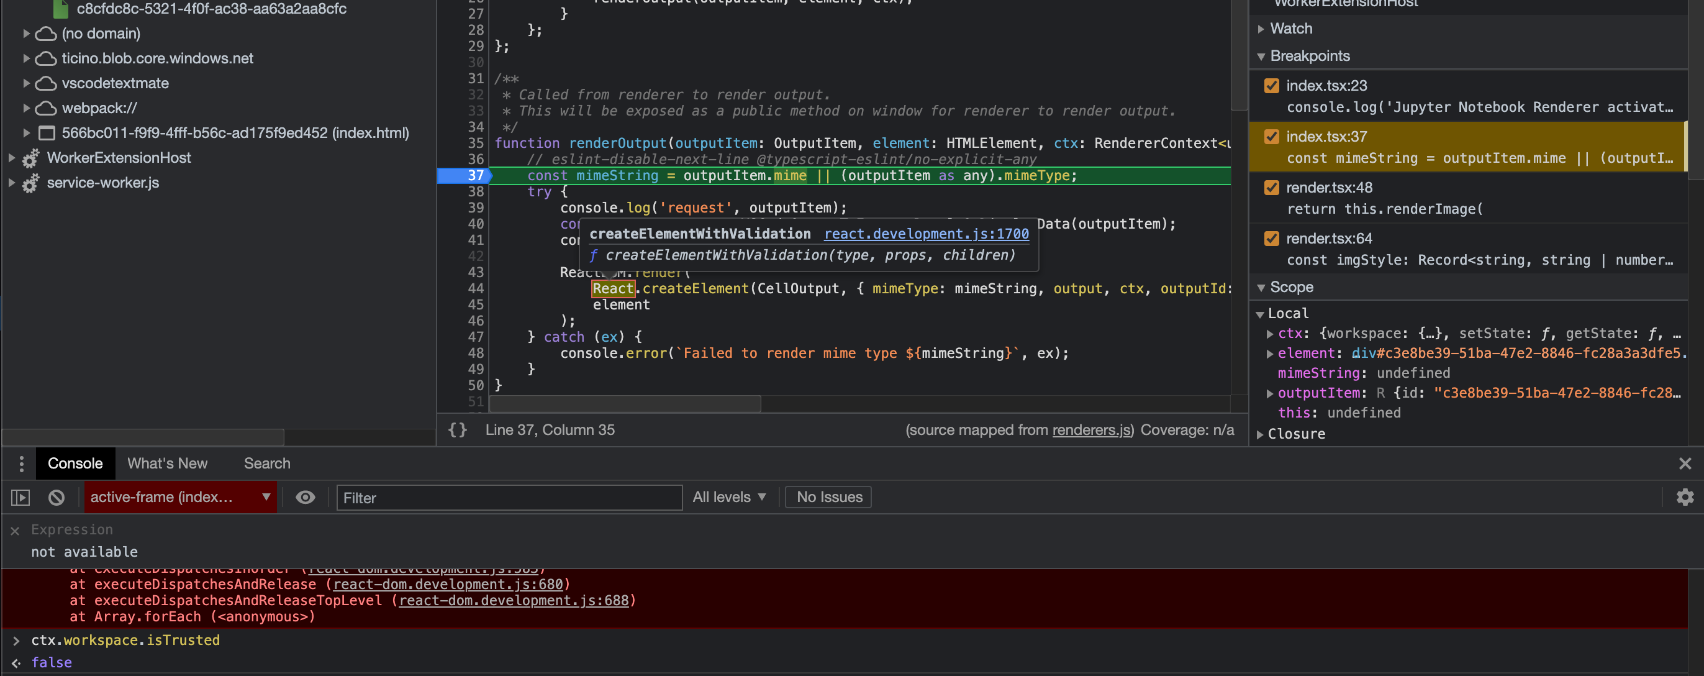Open the Search tab
This screenshot has height=676, width=1704.
click(x=266, y=463)
